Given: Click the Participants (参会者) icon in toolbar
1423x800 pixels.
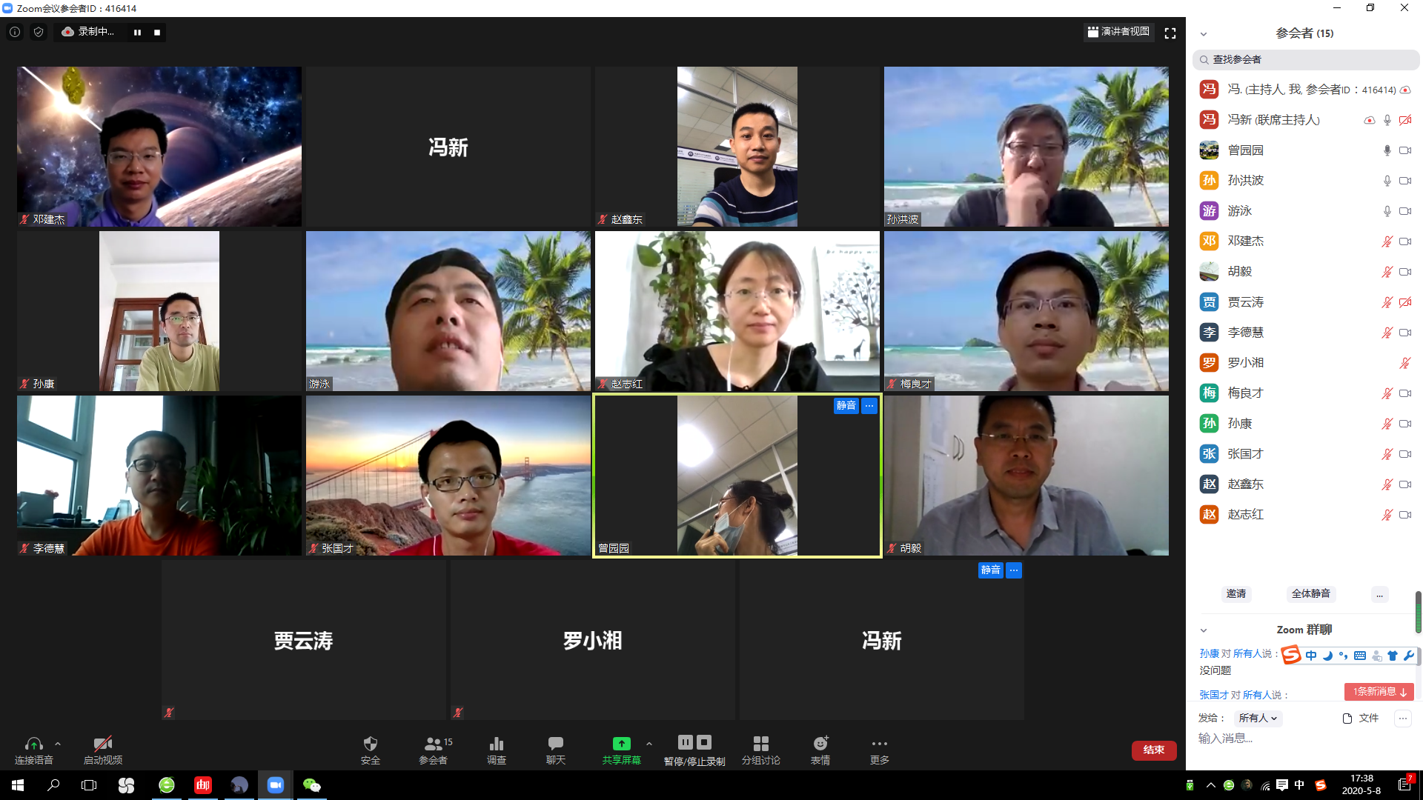Looking at the screenshot, I should [x=433, y=744].
